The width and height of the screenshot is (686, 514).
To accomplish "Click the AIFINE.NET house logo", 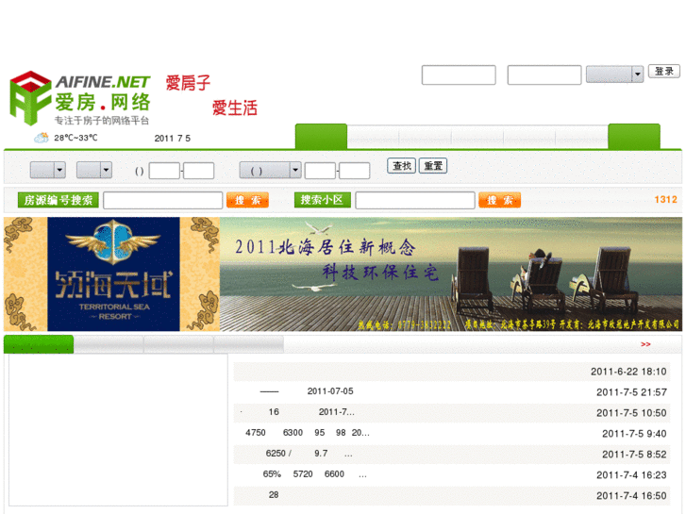I will tap(80, 98).
